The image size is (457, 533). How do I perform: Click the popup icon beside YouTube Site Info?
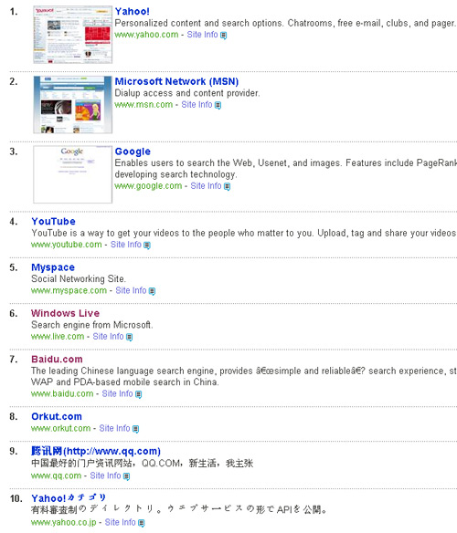tap(147, 245)
